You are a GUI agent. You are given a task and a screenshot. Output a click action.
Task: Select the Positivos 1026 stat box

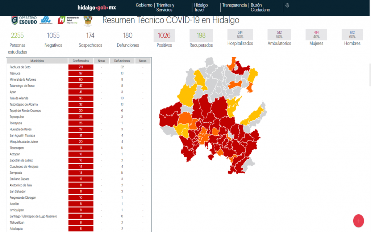click(164, 35)
